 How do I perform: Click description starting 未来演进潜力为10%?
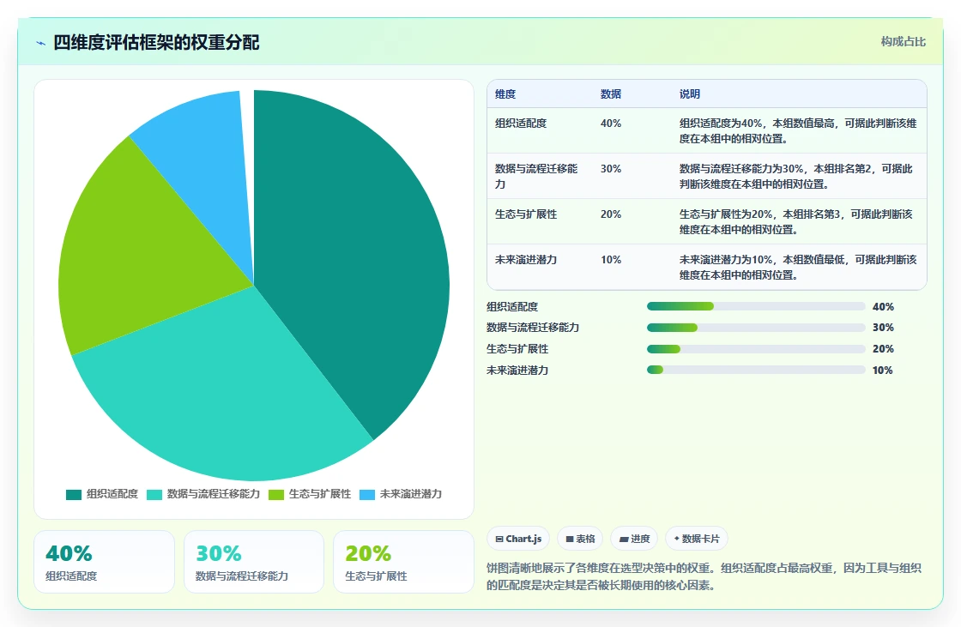798,268
